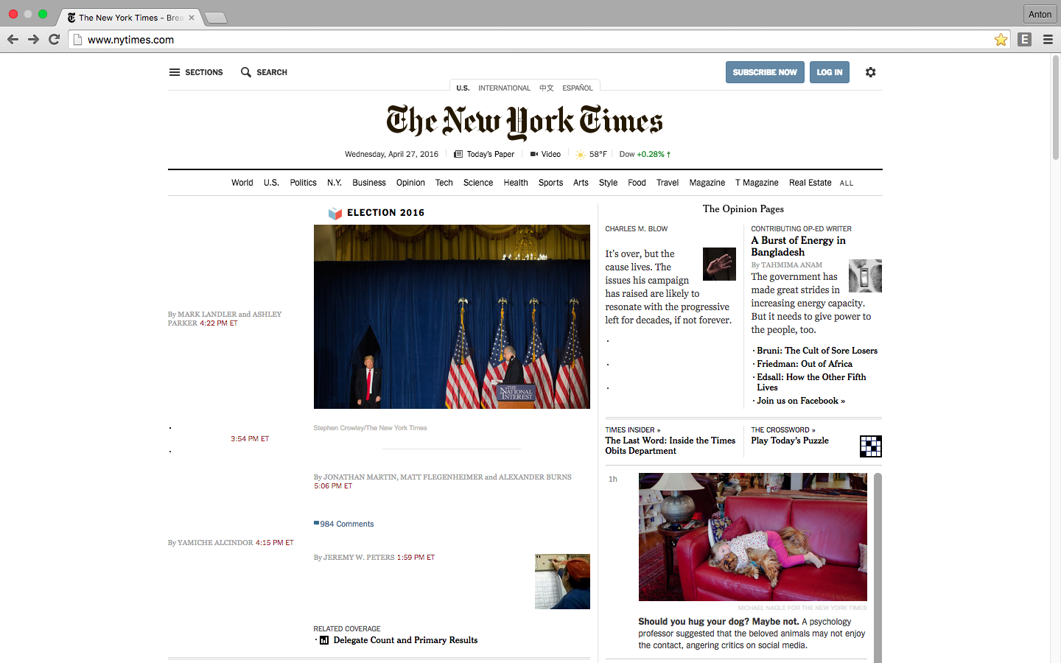
Task: Open the Video camera link
Action: click(x=534, y=154)
